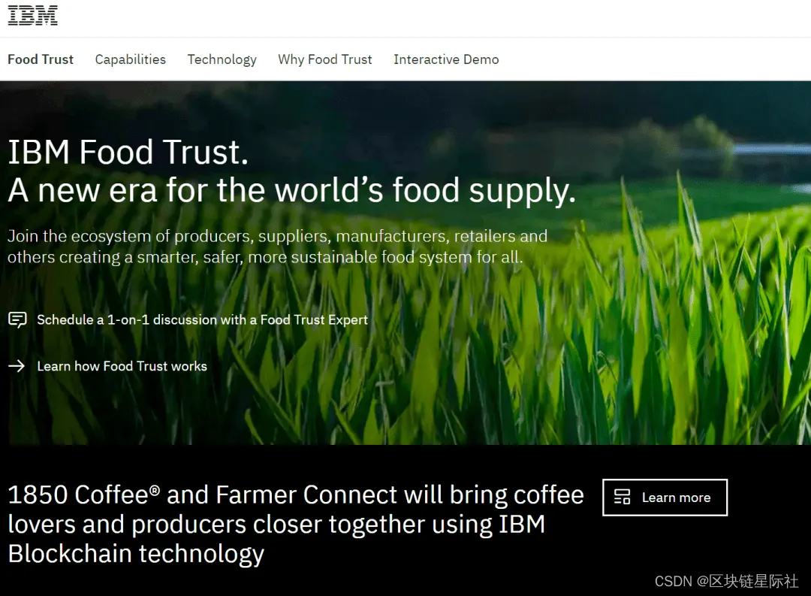811x596 pixels.
Task: Click the CSDN watermark text
Action: (726, 581)
